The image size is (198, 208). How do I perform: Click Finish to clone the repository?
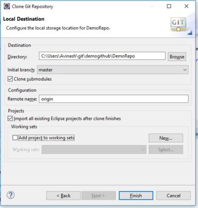136,196
